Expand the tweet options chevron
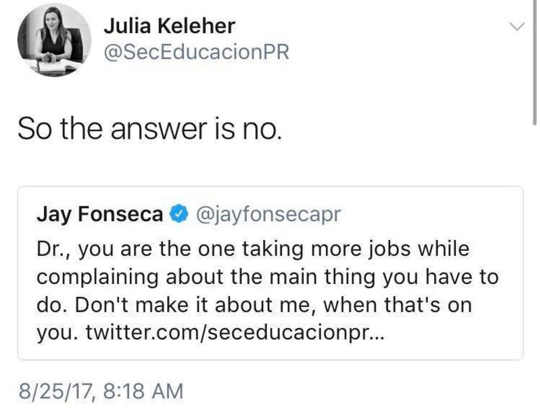The width and height of the screenshot is (541, 418). (x=517, y=27)
